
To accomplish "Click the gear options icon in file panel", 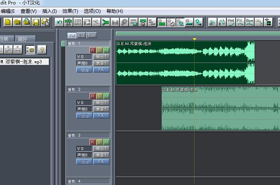I will click(x=30, y=50).
